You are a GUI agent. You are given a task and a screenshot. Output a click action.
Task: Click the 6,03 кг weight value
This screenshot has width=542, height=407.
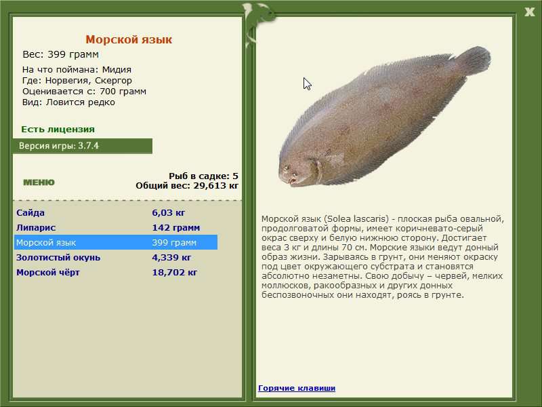click(168, 212)
